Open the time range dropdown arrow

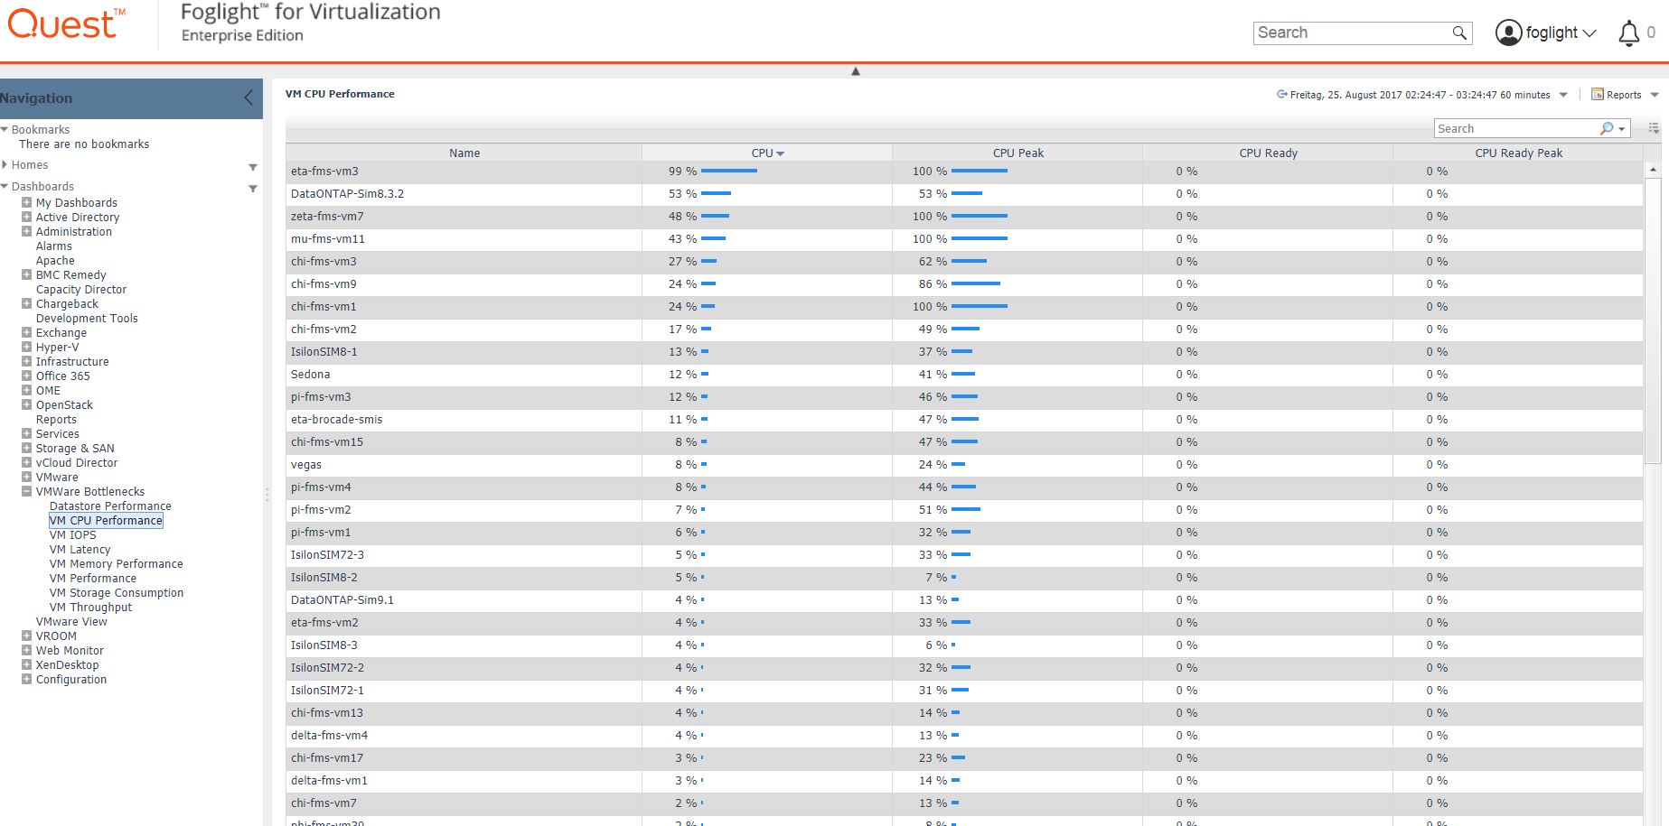(x=1563, y=95)
